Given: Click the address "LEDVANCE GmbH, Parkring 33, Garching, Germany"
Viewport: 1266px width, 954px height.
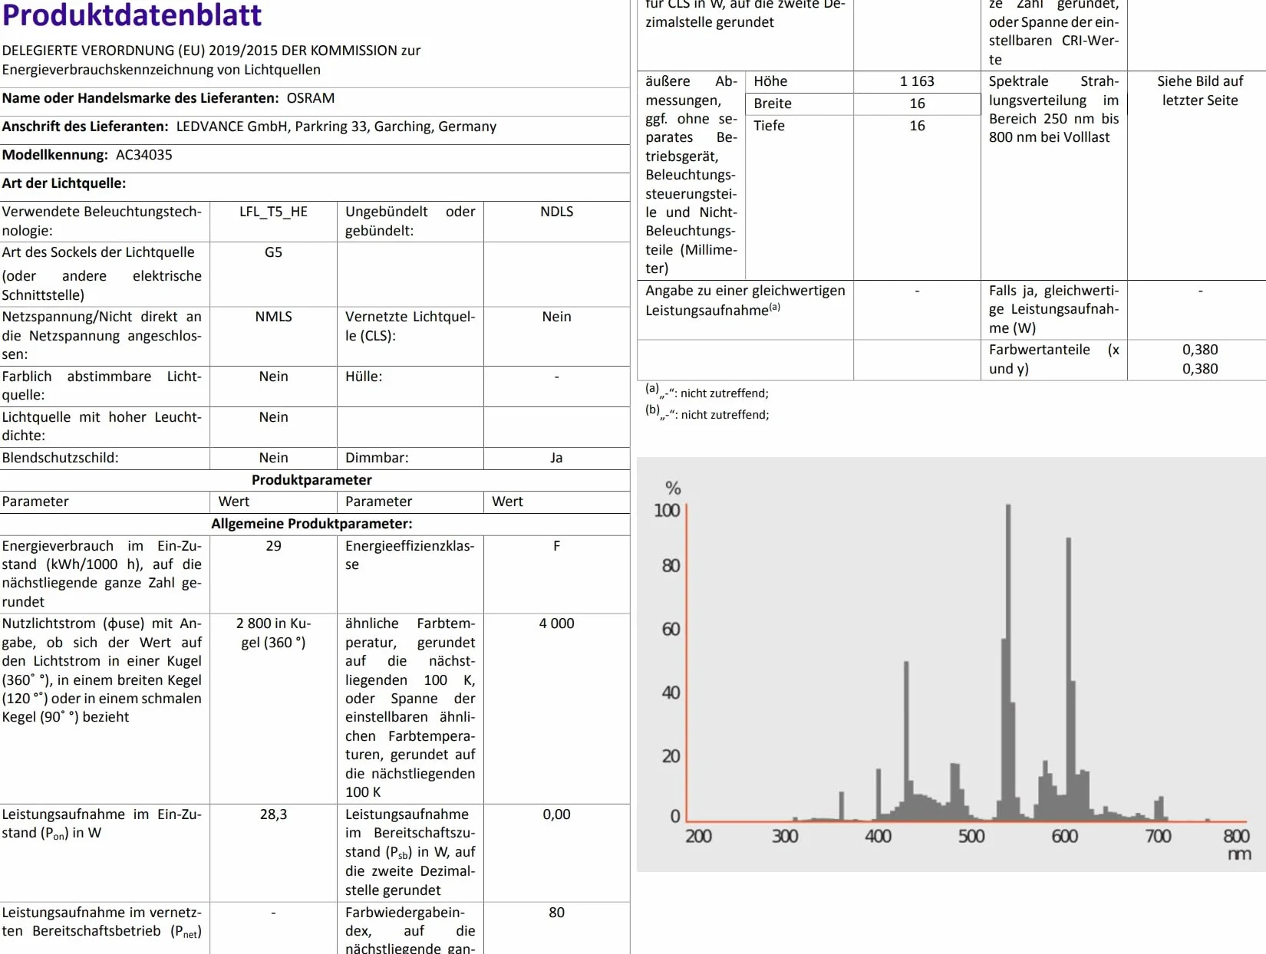Looking at the screenshot, I should pyautogui.click(x=336, y=127).
